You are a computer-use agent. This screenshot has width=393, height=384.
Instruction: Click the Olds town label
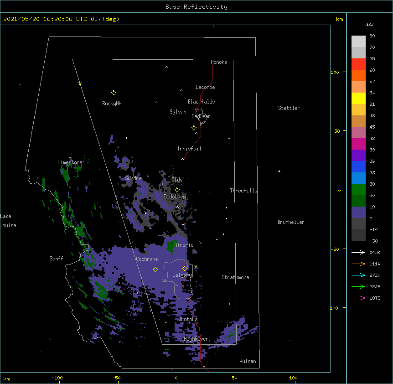point(177,180)
